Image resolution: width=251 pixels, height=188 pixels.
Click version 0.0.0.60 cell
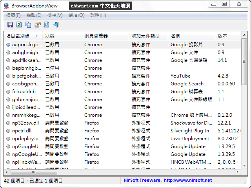coord(226,84)
